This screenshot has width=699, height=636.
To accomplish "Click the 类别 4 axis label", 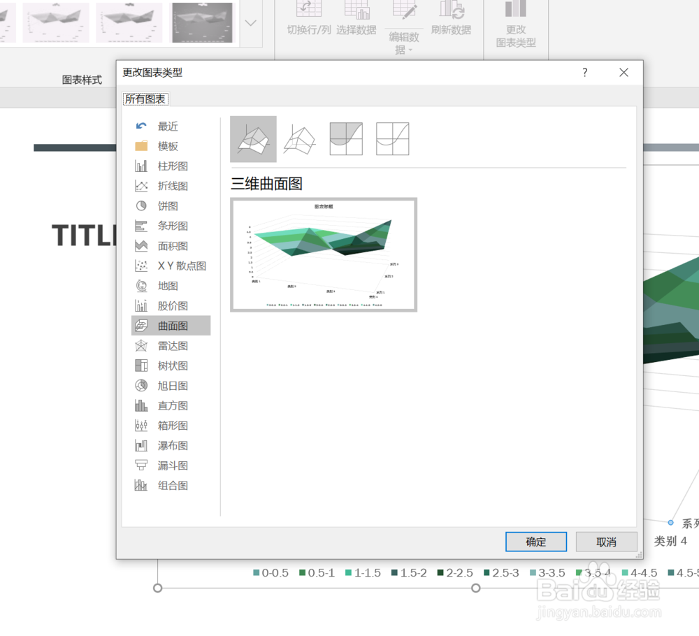I will pyautogui.click(x=670, y=541).
